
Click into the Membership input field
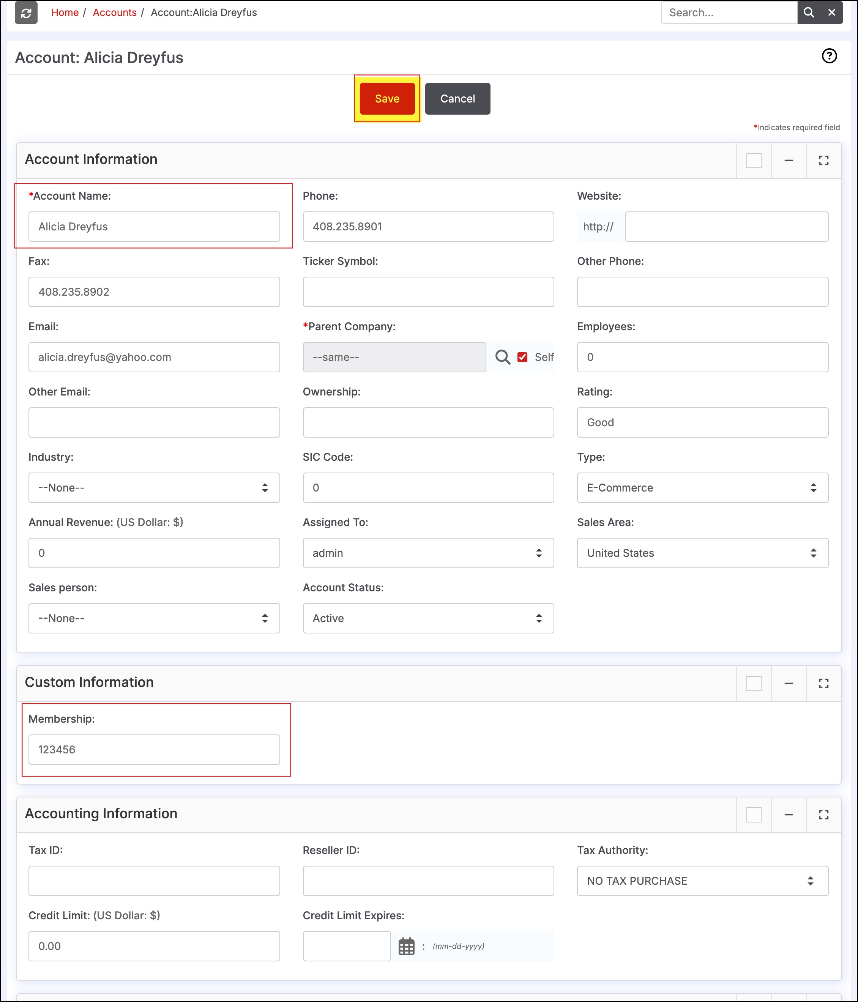154,750
